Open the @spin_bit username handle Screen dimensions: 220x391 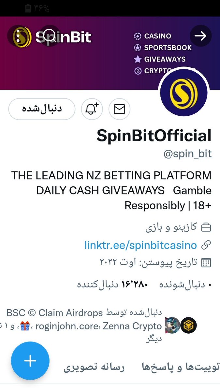point(187,154)
